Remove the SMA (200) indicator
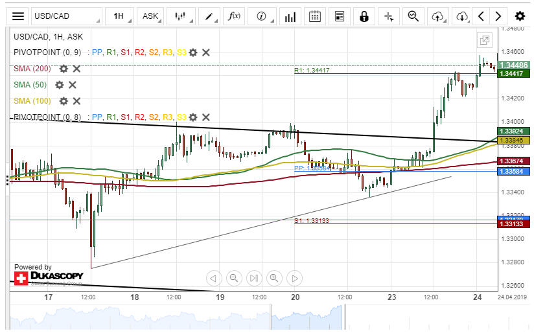This screenshot has height=333, width=534. click(76, 69)
